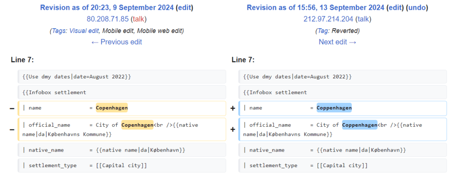453x175 pixels.
Task: Click plus marker beside added official_name line
Action: [x=233, y=129]
